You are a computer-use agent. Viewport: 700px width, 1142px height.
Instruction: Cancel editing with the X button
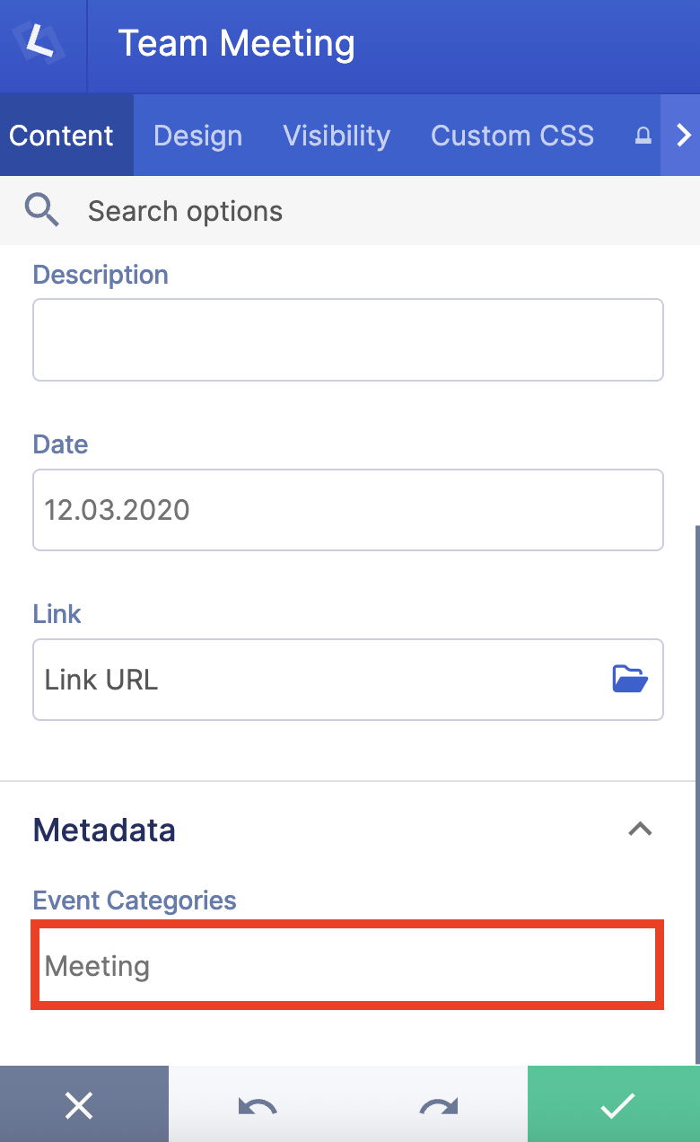[x=80, y=1104]
